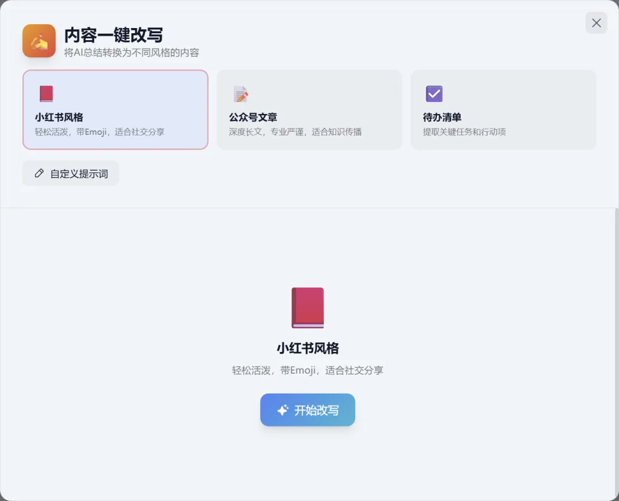Click the purple checkmark icon in the 待办清单 card
This screenshot has width=619, height=501.
[x=434, y=94]
